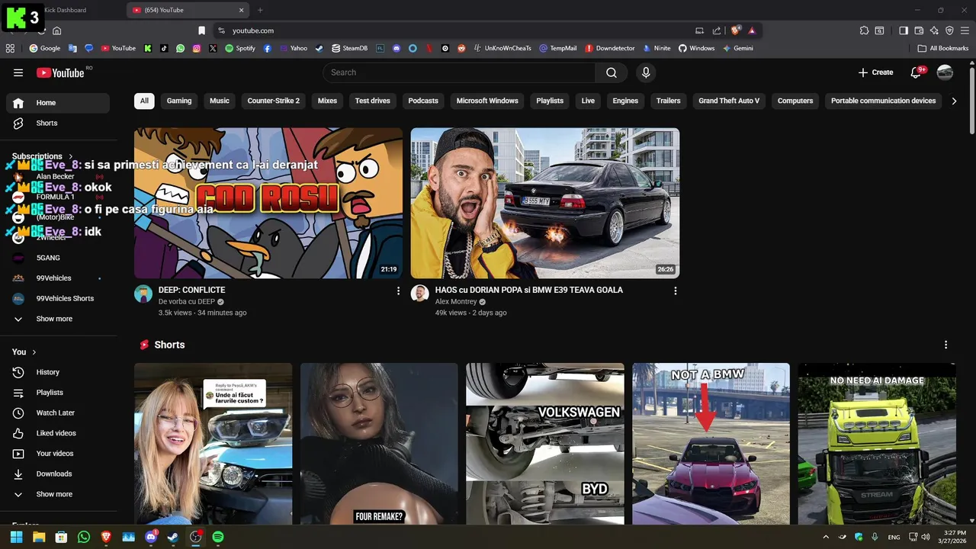This screenshot has width=976, height=549.
Task: Click the search magnifier button
Action: coord(612,72)
